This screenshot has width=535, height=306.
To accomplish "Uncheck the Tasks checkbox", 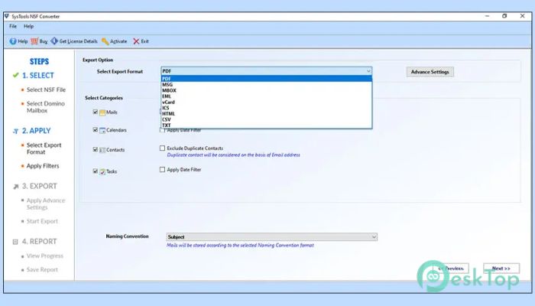I will click(x=96, y=171).
